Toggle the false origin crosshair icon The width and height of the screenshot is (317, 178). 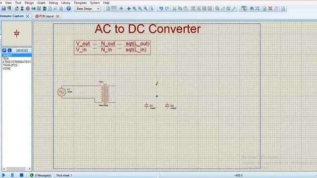click(x=121, y=8)
